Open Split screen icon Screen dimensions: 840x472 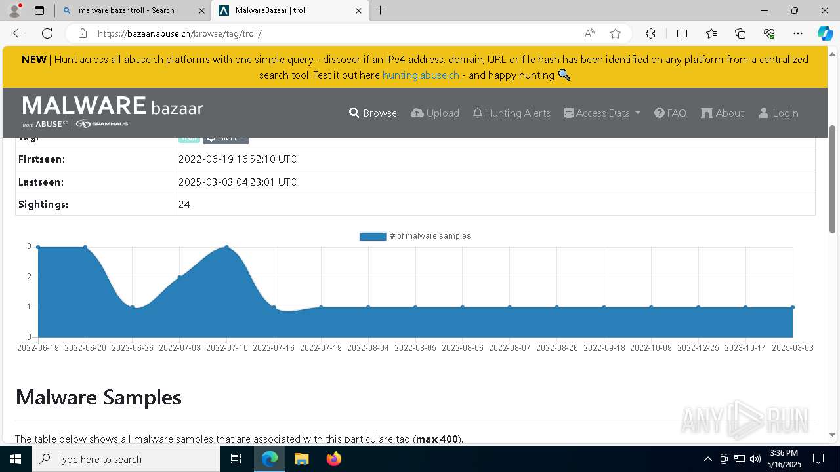(x=682, y=33)
